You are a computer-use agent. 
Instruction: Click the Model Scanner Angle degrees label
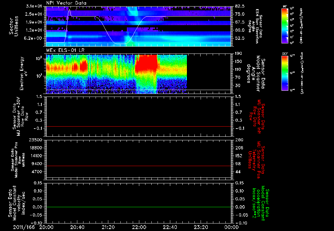point(256,74)
